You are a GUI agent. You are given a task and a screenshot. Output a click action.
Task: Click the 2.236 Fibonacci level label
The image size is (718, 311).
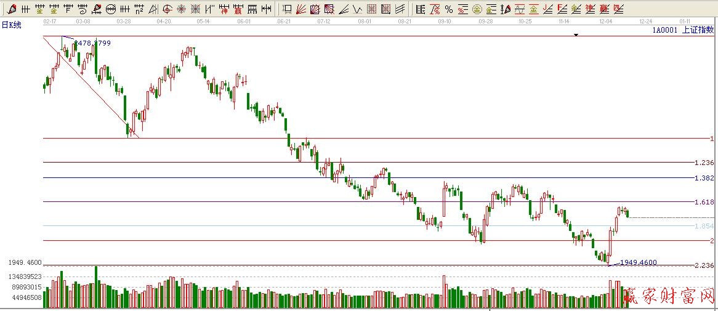pyautogui.click(x=703, y=265)
